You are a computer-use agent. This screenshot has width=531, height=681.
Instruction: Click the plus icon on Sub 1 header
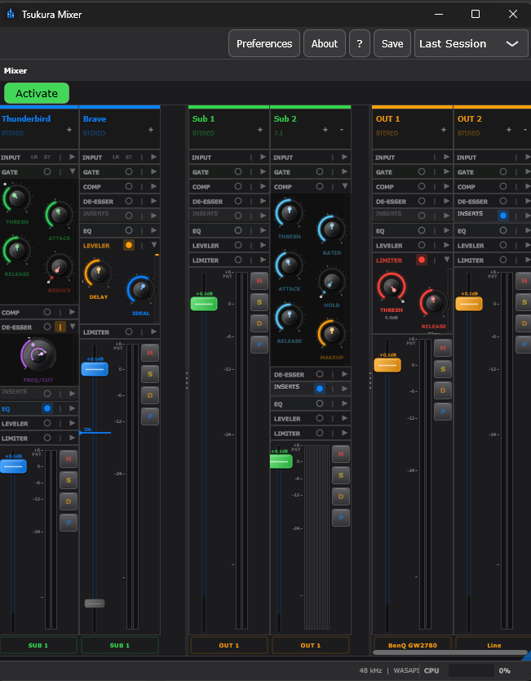tap(260, 130)
